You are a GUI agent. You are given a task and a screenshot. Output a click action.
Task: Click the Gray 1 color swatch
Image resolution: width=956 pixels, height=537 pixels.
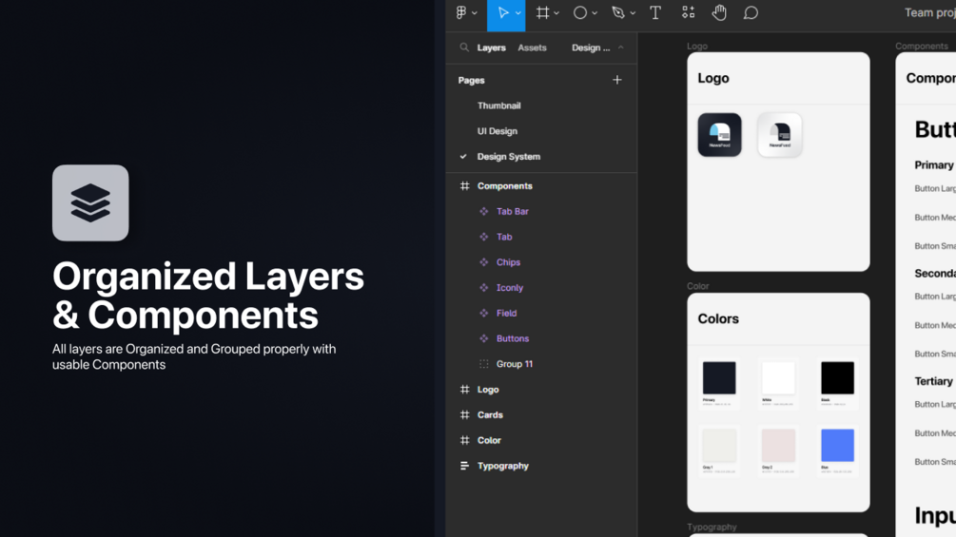[719, 445]
